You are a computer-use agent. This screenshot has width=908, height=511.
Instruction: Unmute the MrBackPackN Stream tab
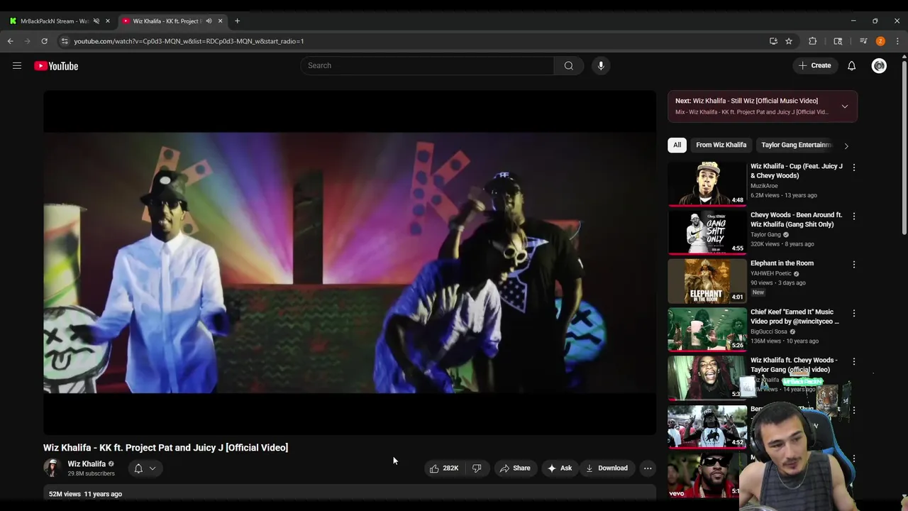coord(96,21)
